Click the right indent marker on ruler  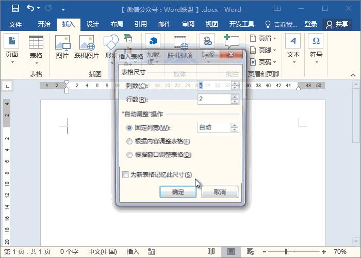tap(298, 88)
